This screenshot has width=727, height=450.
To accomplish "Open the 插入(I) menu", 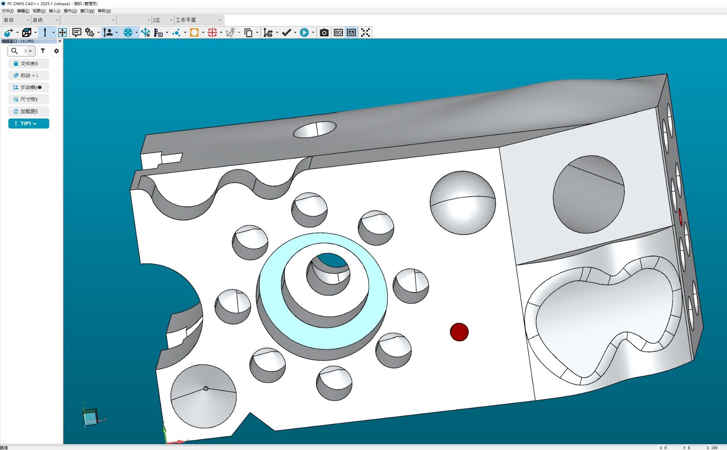I will 54,11.
